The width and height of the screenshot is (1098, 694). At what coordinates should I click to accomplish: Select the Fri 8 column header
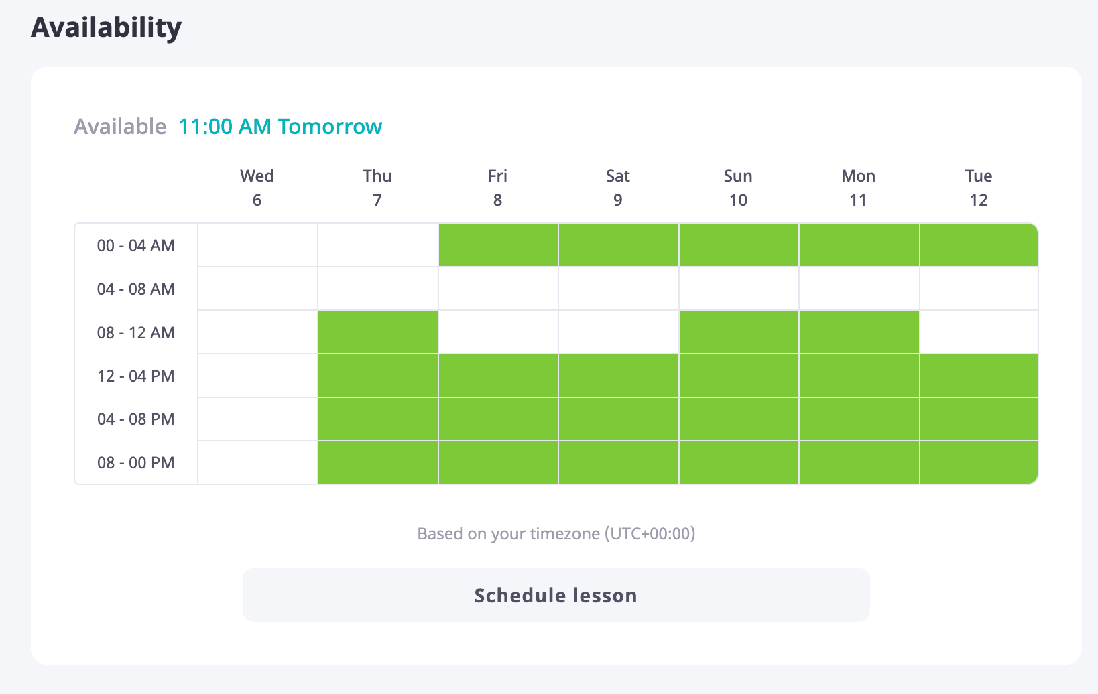pyautogui.click(x=497, y=188)
